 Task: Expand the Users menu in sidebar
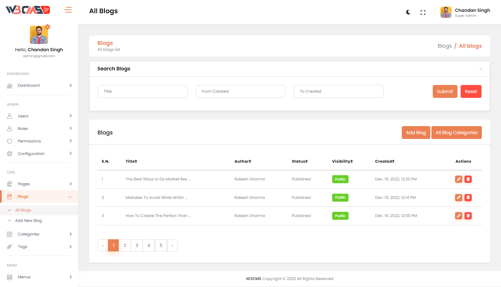coord(39,116)
